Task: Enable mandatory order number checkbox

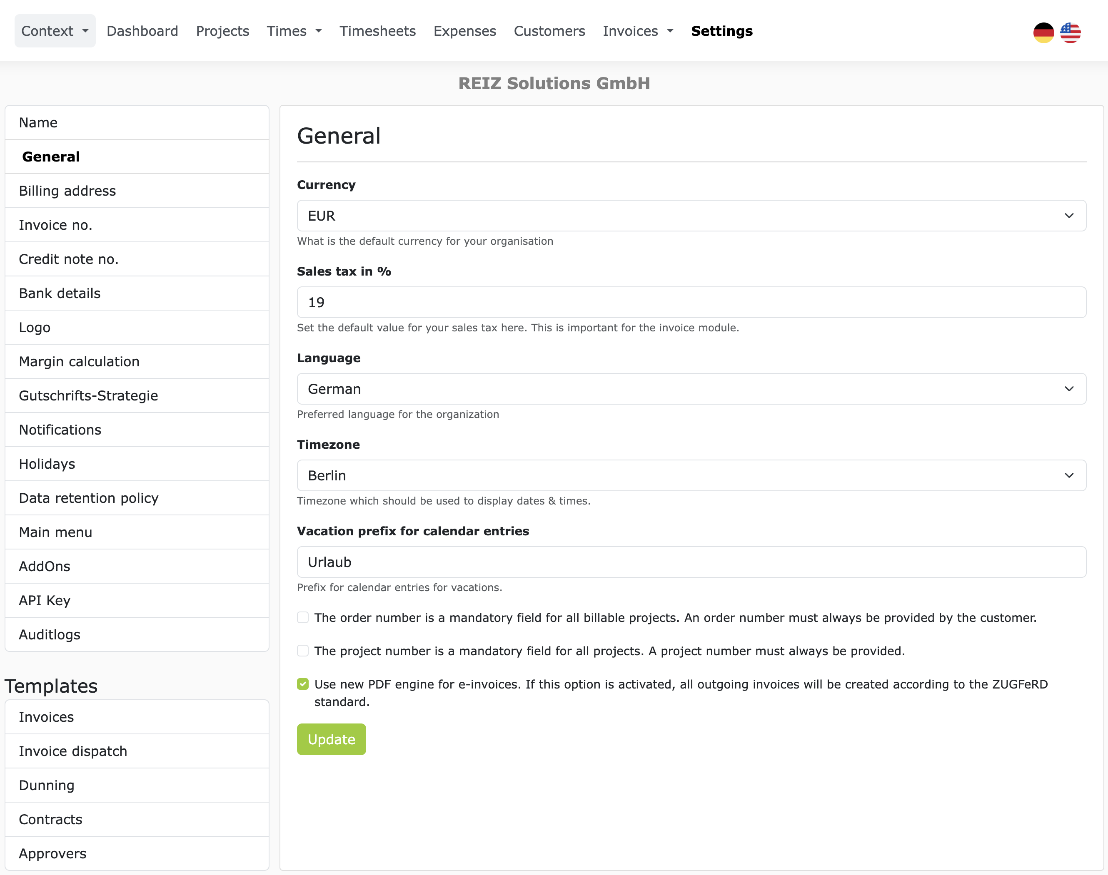Action: [303, 617]
